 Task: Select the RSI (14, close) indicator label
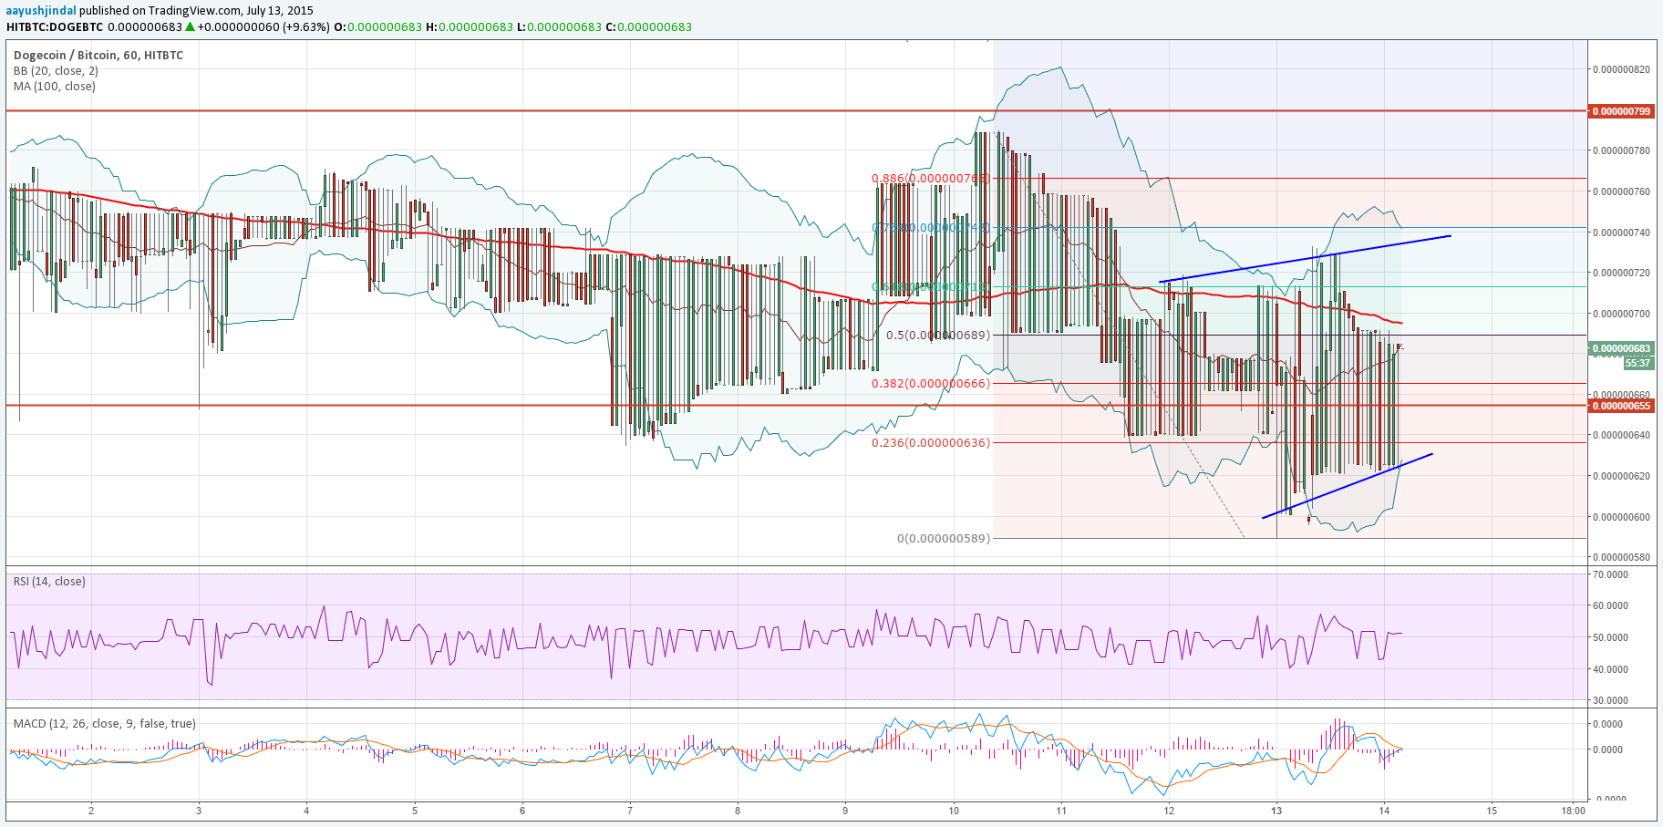49,582
